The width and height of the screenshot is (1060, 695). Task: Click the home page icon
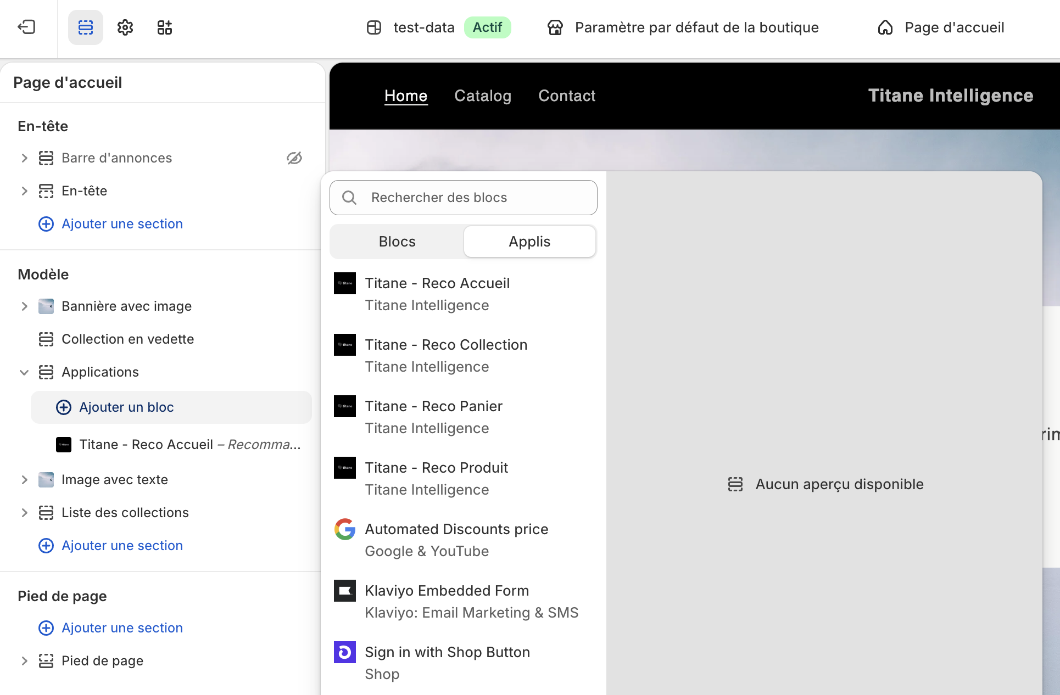tap(885, 27)
